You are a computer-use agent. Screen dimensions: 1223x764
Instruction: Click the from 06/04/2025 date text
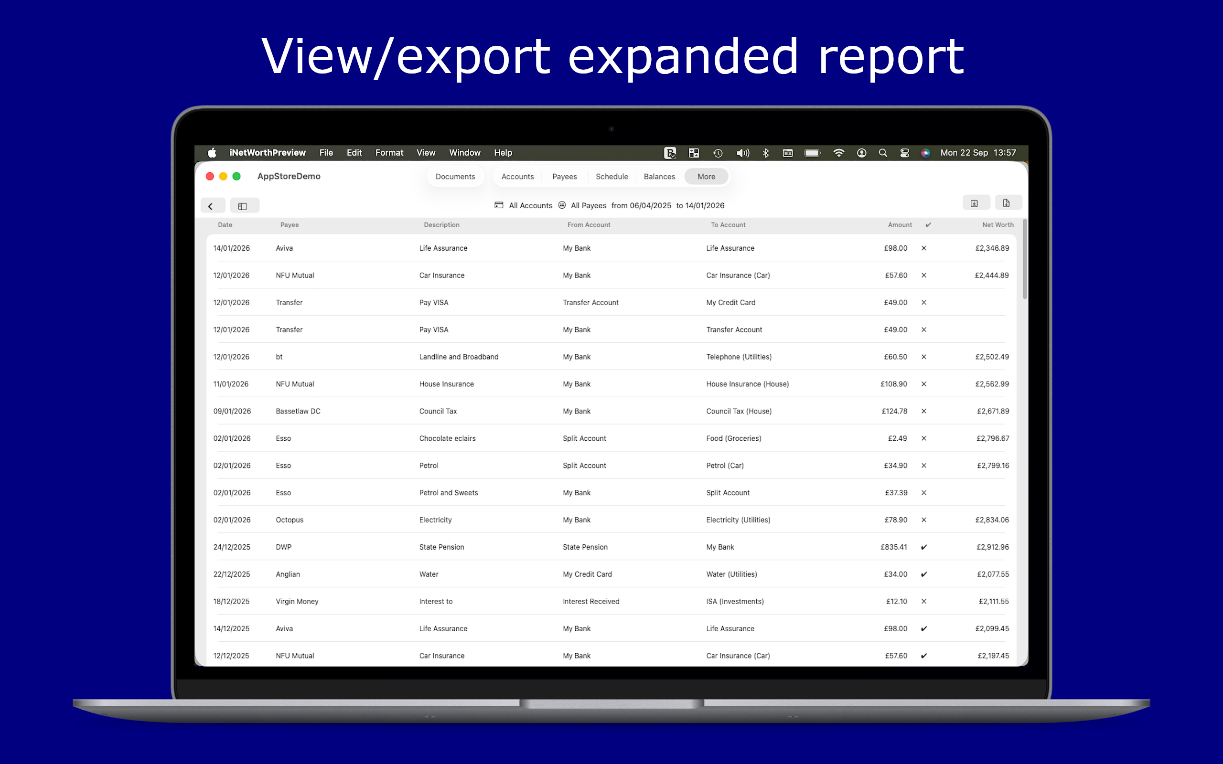click(x=641, y=205)
